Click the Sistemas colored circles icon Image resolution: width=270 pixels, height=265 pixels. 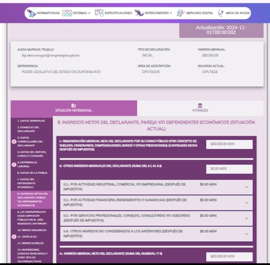pyautogui.click(x=67, y=13)
